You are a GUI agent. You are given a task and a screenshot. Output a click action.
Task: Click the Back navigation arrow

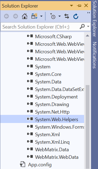tap(6, 16)
